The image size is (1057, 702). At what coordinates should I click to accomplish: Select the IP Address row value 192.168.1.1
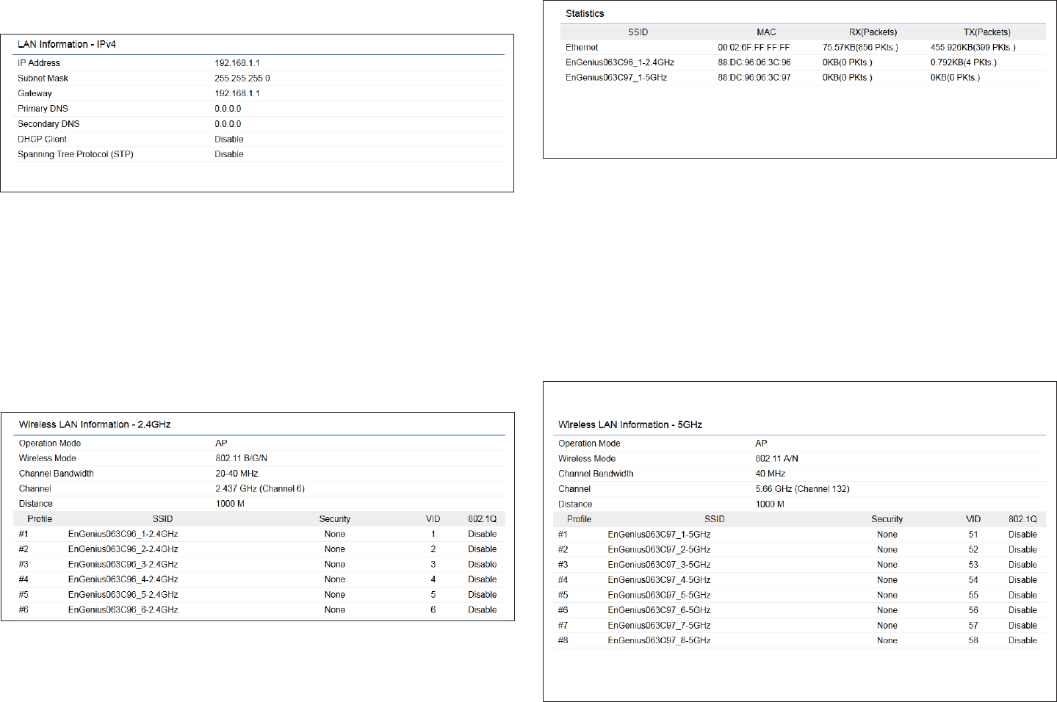pos(237,63)
